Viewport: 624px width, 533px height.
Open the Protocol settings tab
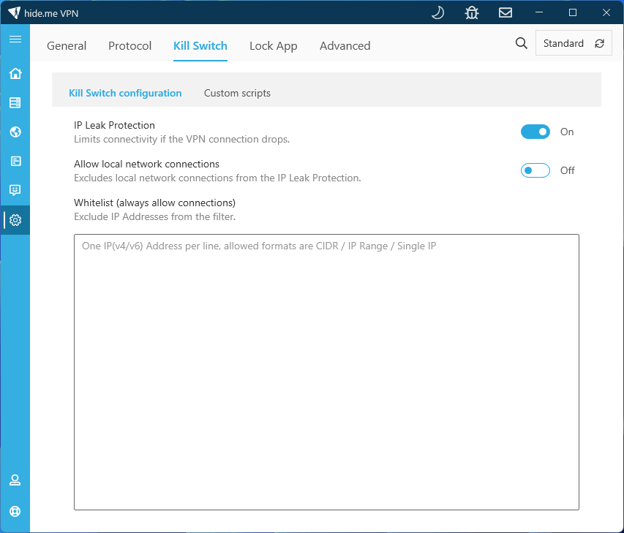(x=129, y=46)
